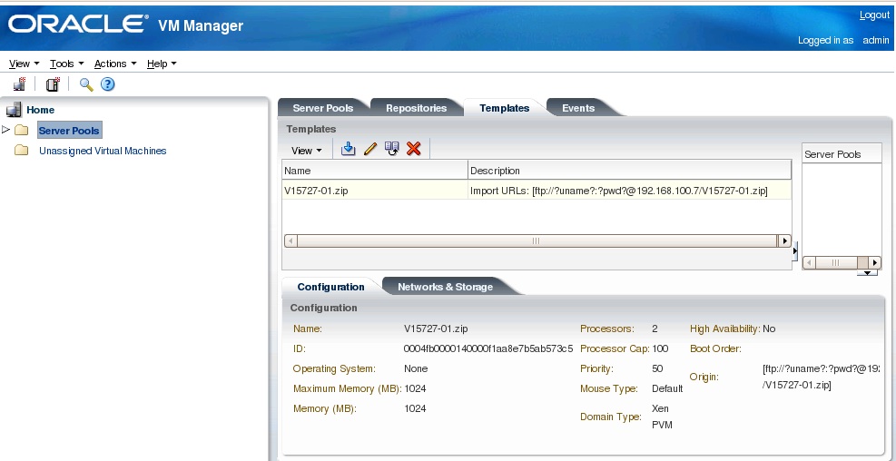Switch to the Server Pools tab
This screenshot has width=896, height=461.
323,108
